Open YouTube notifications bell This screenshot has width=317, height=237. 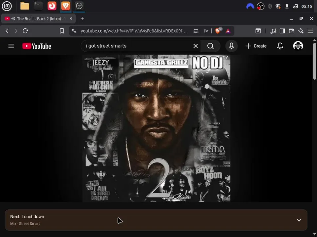click(280, 46)
